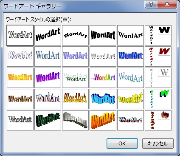Viewport: 180px width, 156px height.
Task: Confirm selection with the OK button
Action: [x=122, y=143]
